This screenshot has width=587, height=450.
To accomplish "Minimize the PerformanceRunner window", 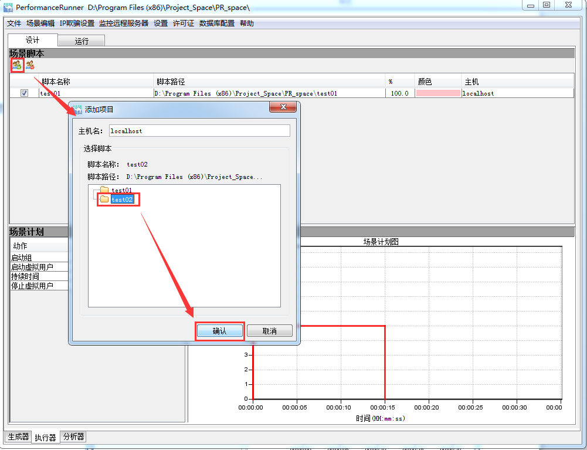I will pyautogui.click(x=531, y=5).
